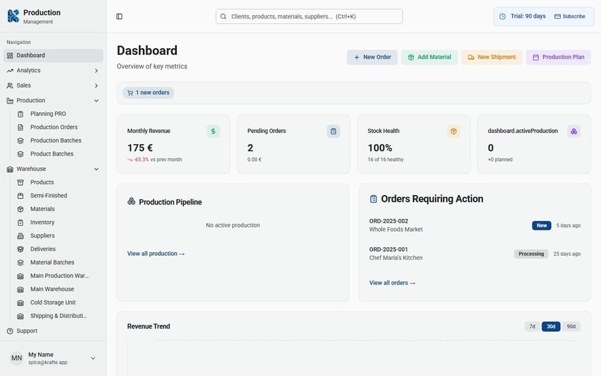The width and height of the screenshot is (601, 376).
Task: Click the Subscribe button
Action: tap(570, 17)
